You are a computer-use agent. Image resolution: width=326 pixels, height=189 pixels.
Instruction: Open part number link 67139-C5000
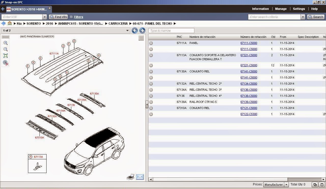[249, 102]
